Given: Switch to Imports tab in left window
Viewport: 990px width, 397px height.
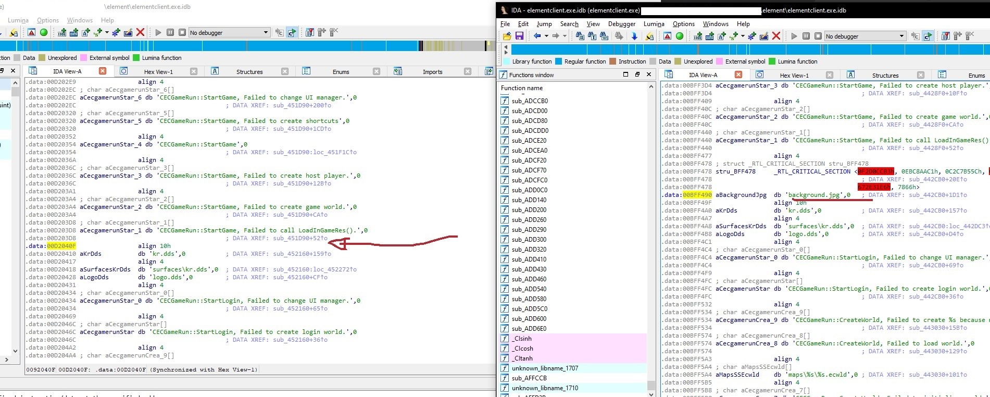Looking at the screenshot, I should [432, 71].
